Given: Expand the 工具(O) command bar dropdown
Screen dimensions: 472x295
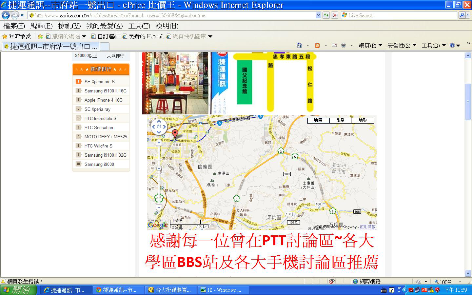Looking at the screenshot, I should pos(444,45).
